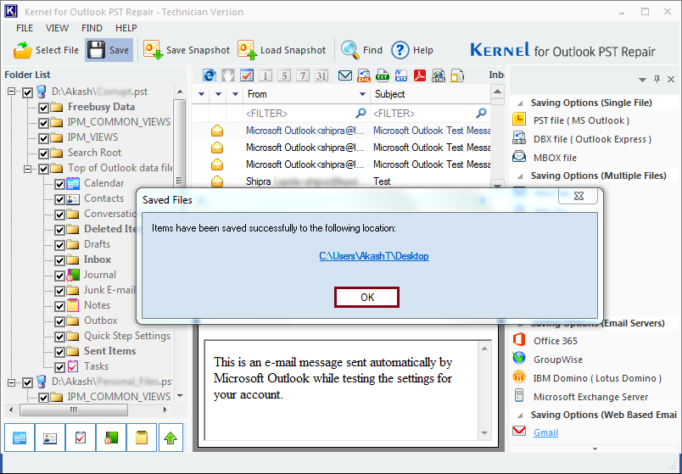Uncheck the Search Root folder checkbox
This screenshot has height=474, width=682.
pos(43,153)
